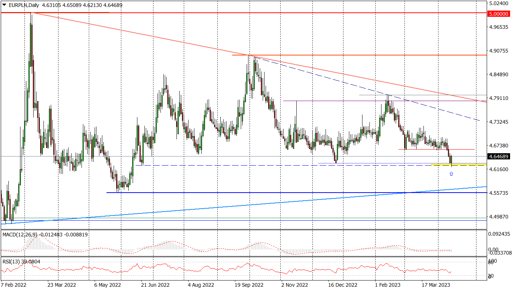Click the 4.67380 price axis label
Image resolution: width=513 pixels, height=290 pixels.
498,146
